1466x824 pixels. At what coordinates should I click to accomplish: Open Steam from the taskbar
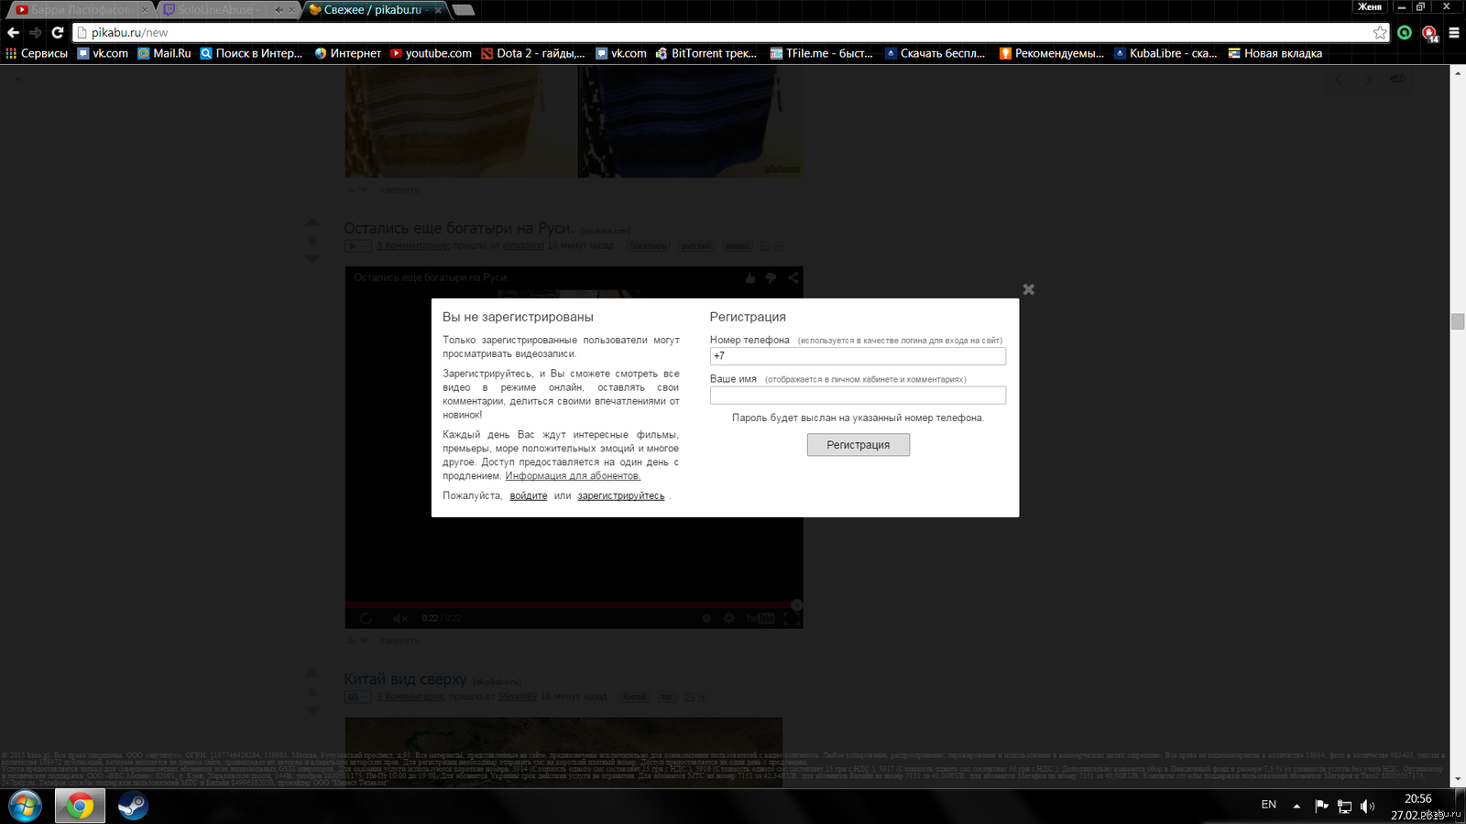point(133,806)
